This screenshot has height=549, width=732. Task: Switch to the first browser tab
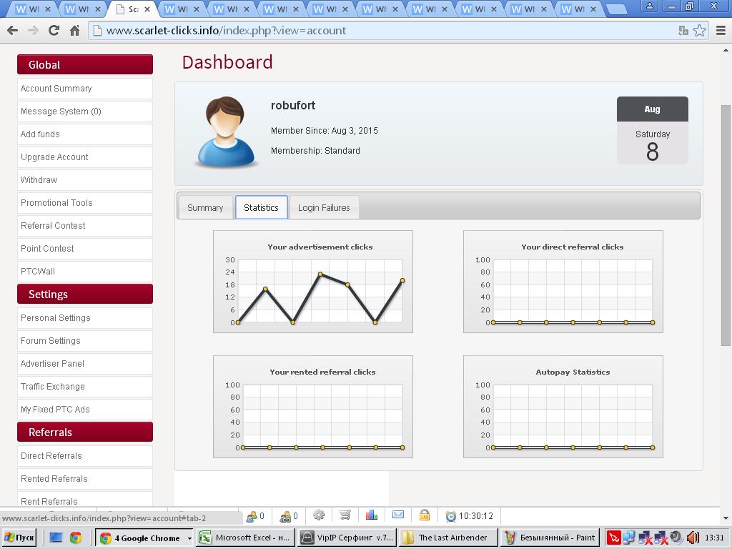pos(31,9)
